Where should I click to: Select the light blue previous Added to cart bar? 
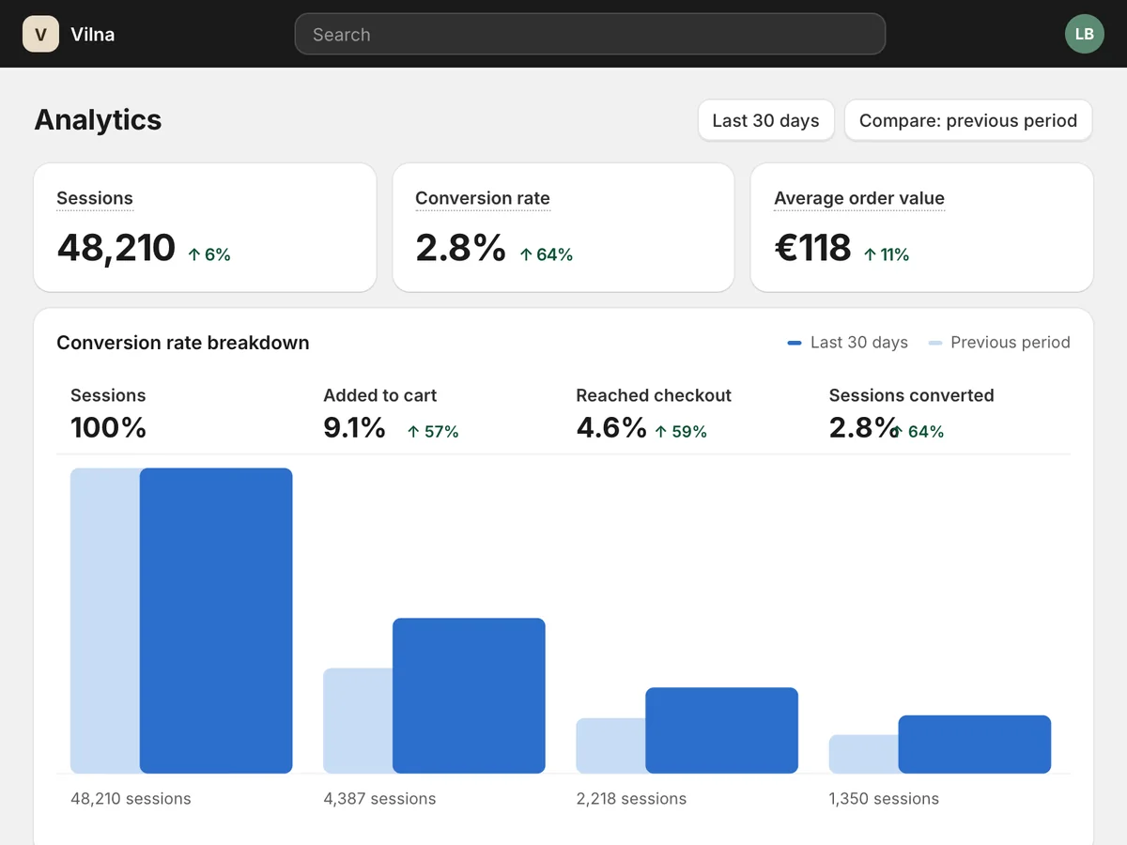(358, 721)
